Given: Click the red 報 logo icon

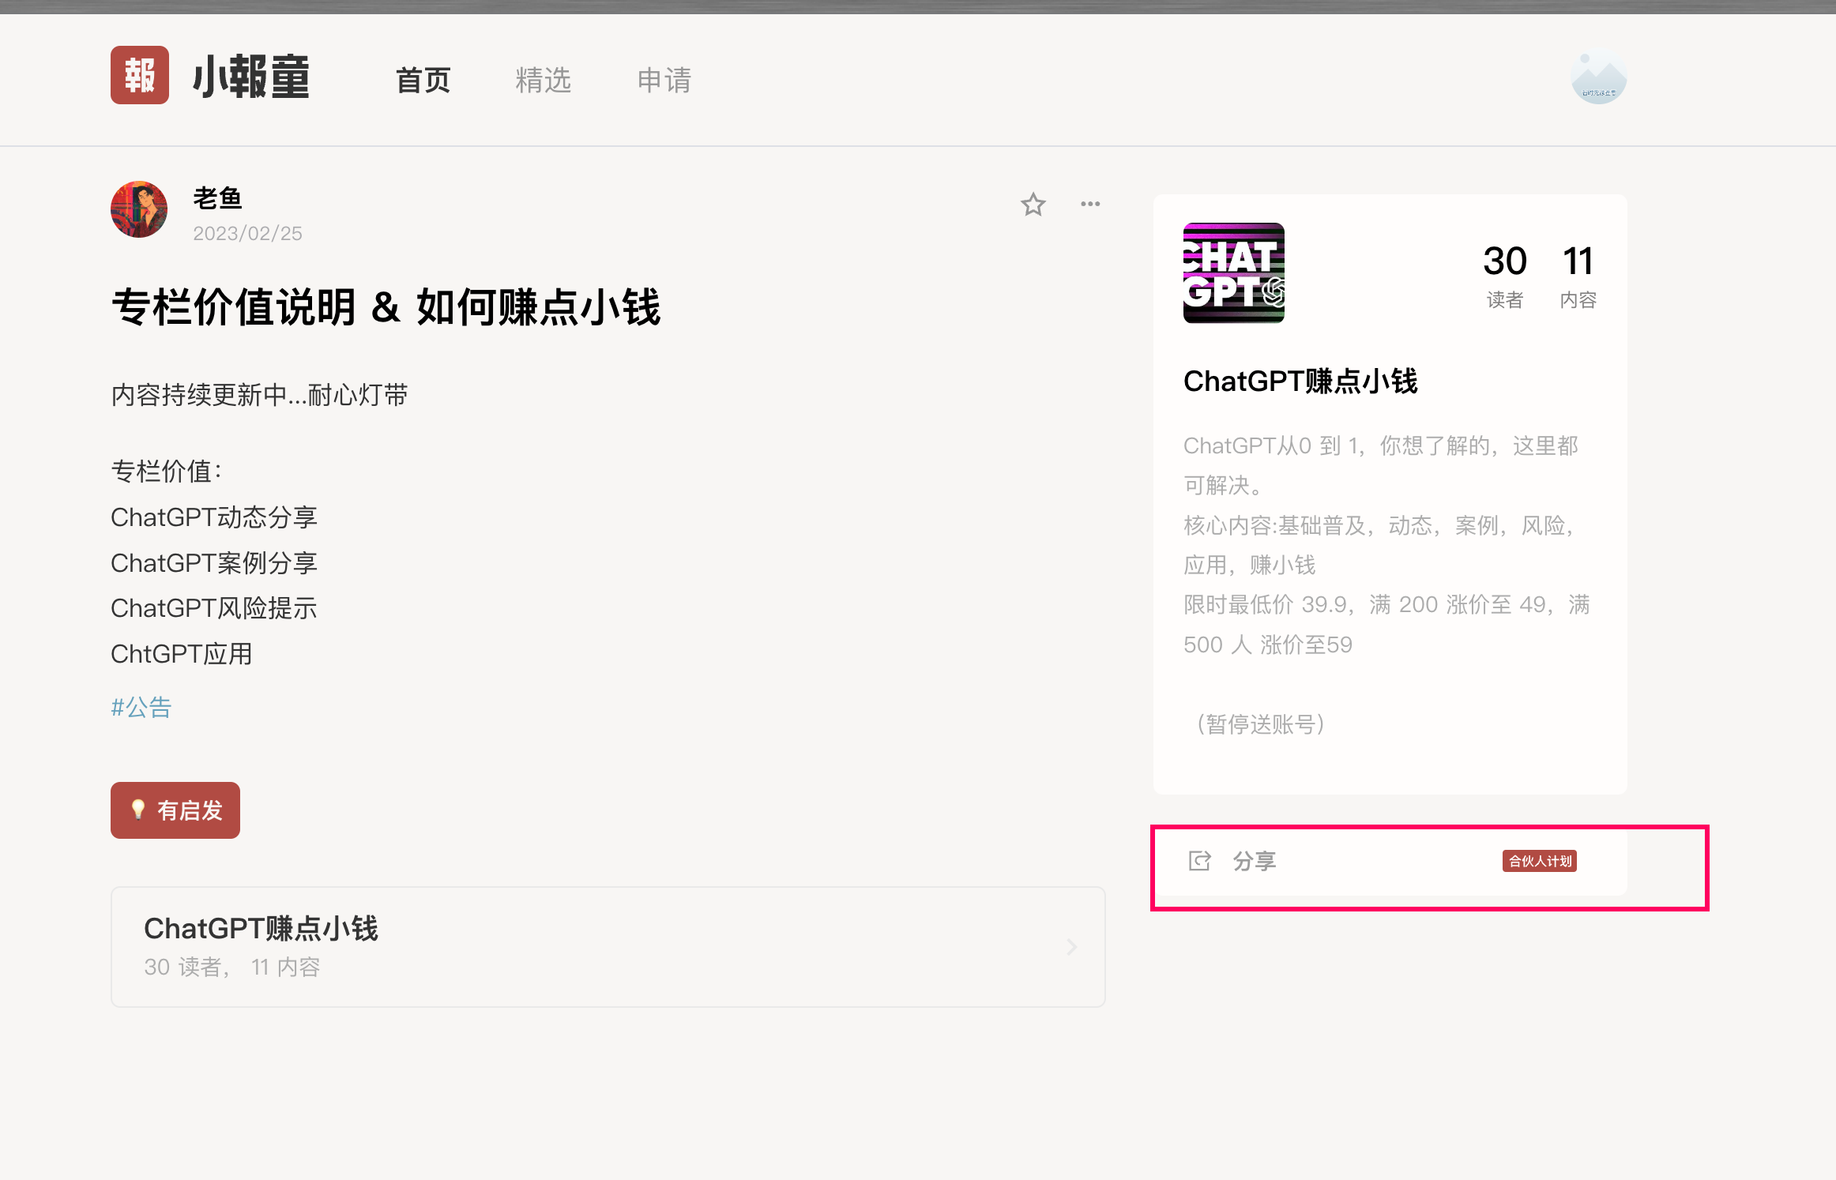Looking at the screenshot, I should 140,76.
